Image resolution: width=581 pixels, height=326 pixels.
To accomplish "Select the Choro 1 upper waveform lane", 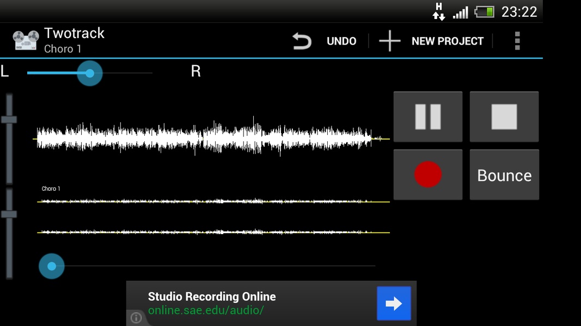I will [x=213, y=202].
